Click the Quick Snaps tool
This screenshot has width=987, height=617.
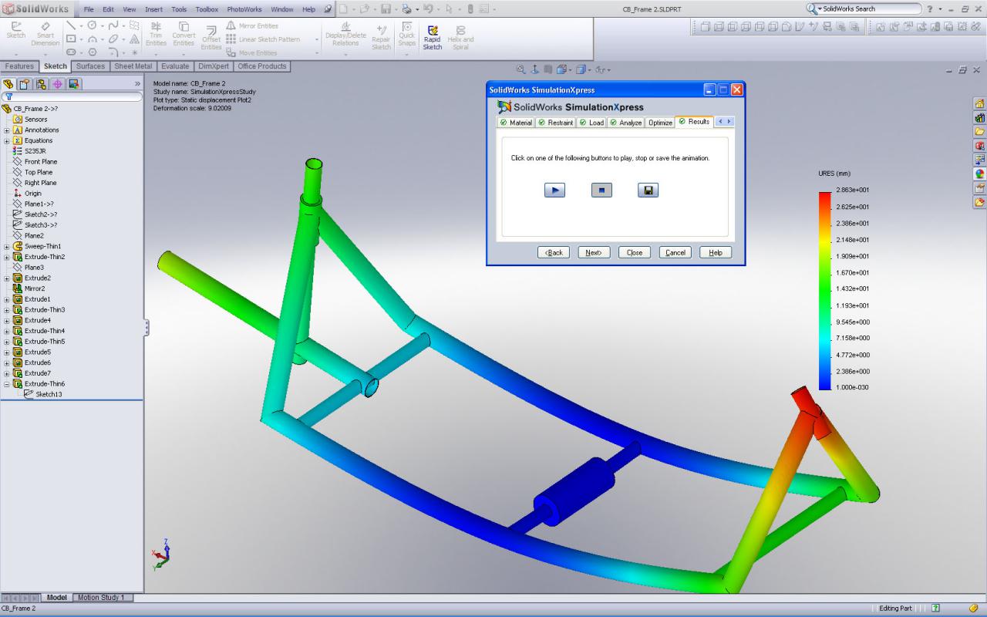[406, 35]
